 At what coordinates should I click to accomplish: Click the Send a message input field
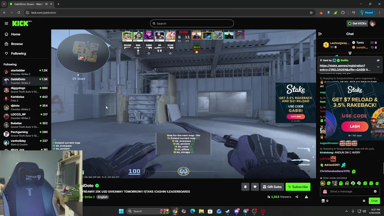click(x=349, y=191)
